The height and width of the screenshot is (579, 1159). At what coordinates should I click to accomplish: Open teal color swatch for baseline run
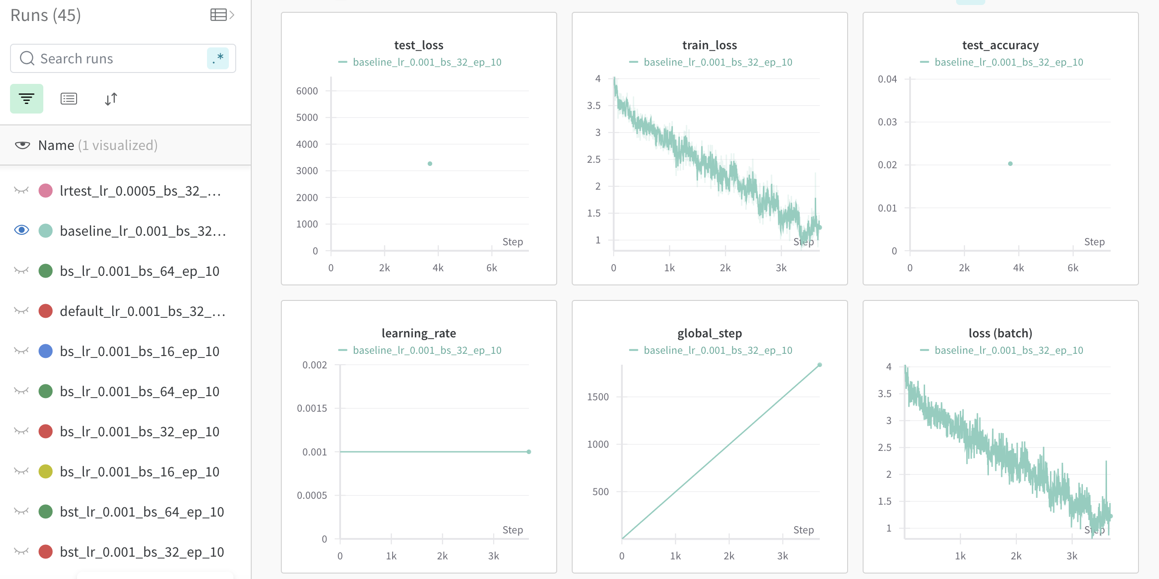46,231
